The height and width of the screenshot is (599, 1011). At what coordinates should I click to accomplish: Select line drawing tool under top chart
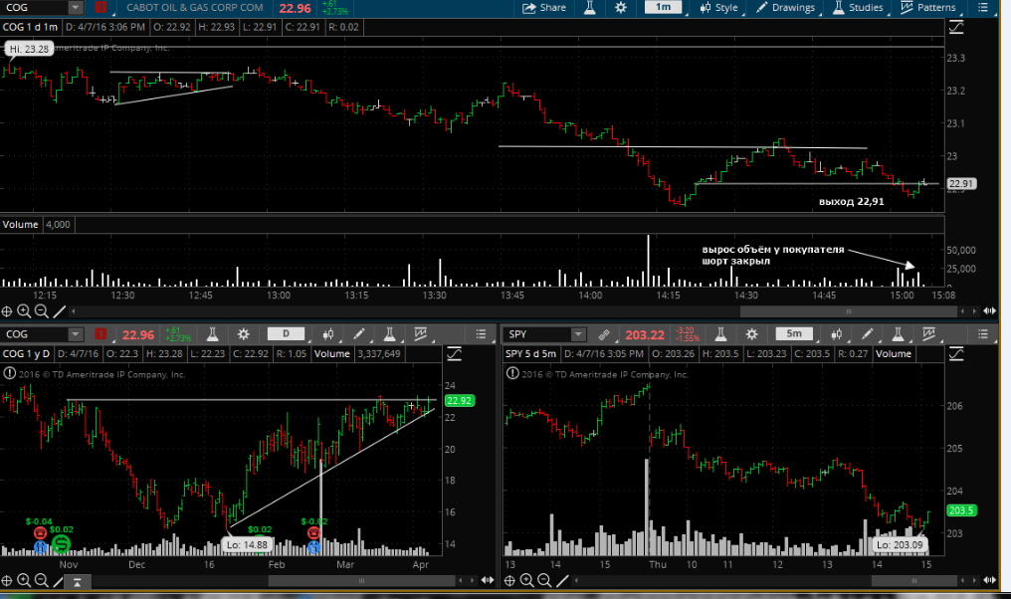(x=60, y=311)
